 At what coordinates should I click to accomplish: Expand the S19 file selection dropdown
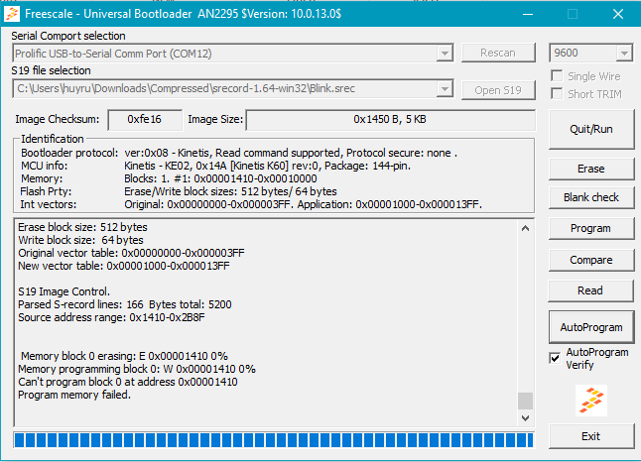coord(445,88)
